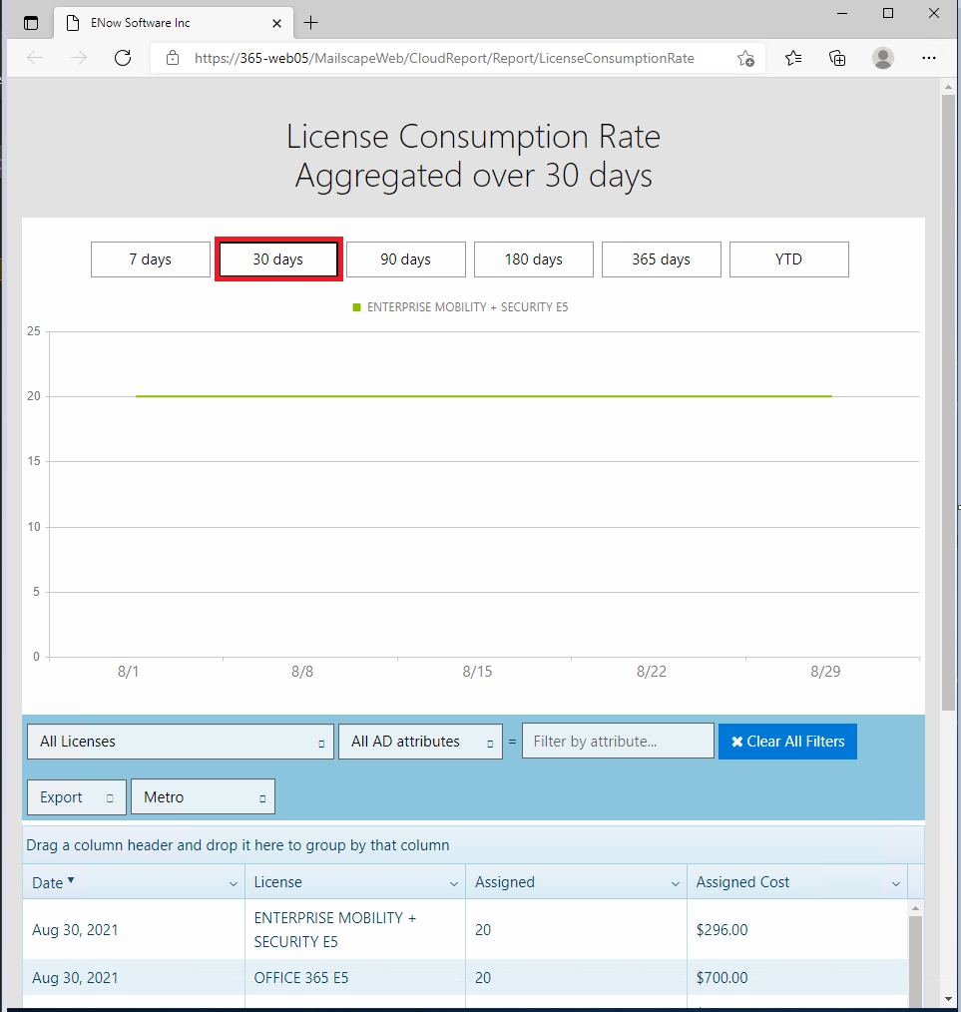
Task: Select the 180 days range
Action: pos(534,259)
